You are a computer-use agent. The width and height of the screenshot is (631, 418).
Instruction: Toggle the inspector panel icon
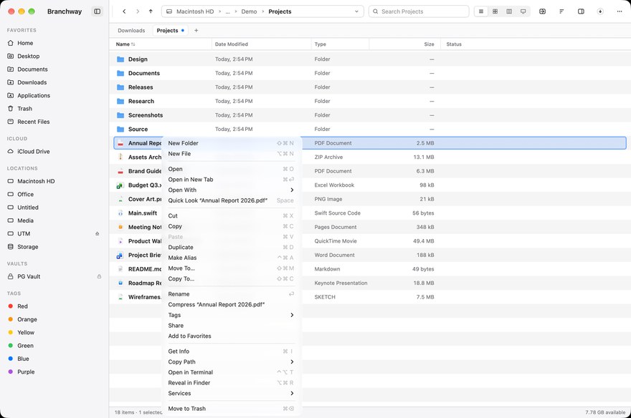click(581, 11)
